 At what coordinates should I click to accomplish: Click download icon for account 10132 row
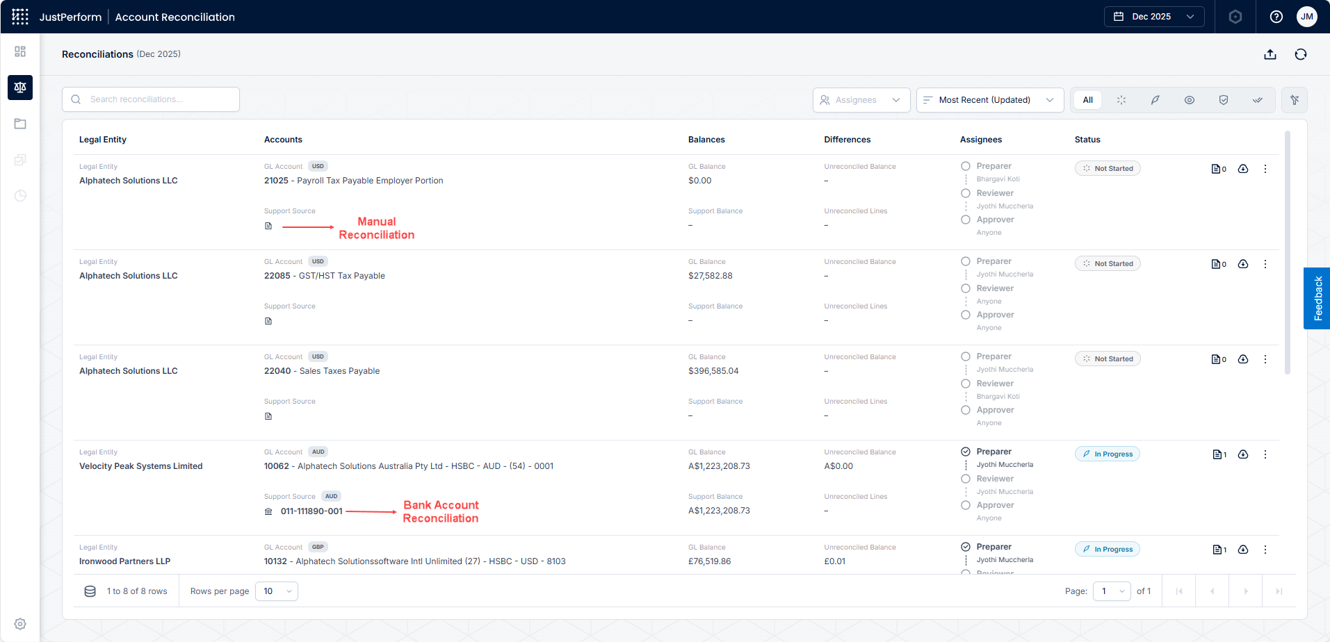(1243, 550)
